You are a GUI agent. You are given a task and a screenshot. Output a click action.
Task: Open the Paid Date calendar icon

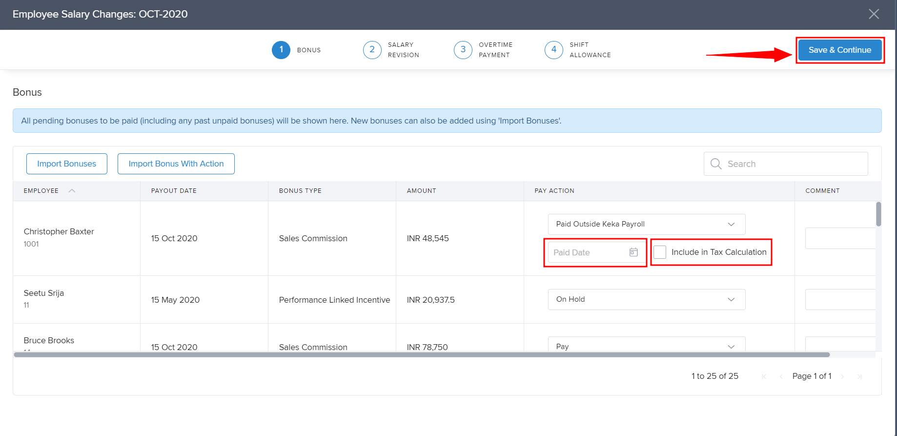[633, 252]
